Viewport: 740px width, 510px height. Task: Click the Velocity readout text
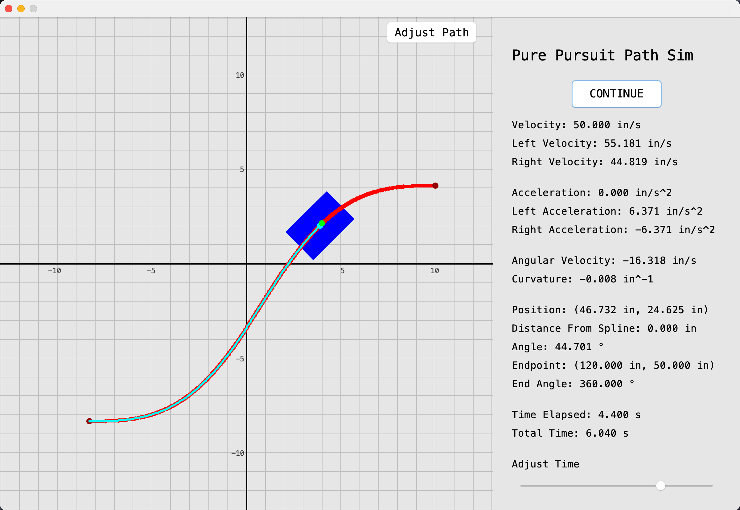pos(576,125)
